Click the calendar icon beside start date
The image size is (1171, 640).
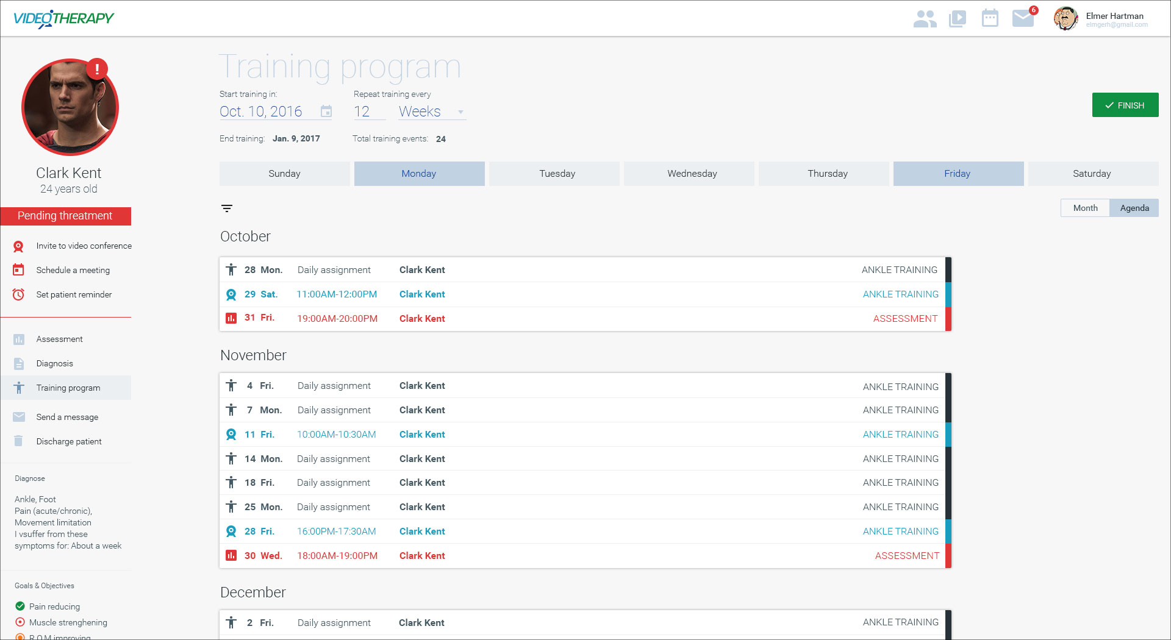pyautogui.click(x=326, y=112)
